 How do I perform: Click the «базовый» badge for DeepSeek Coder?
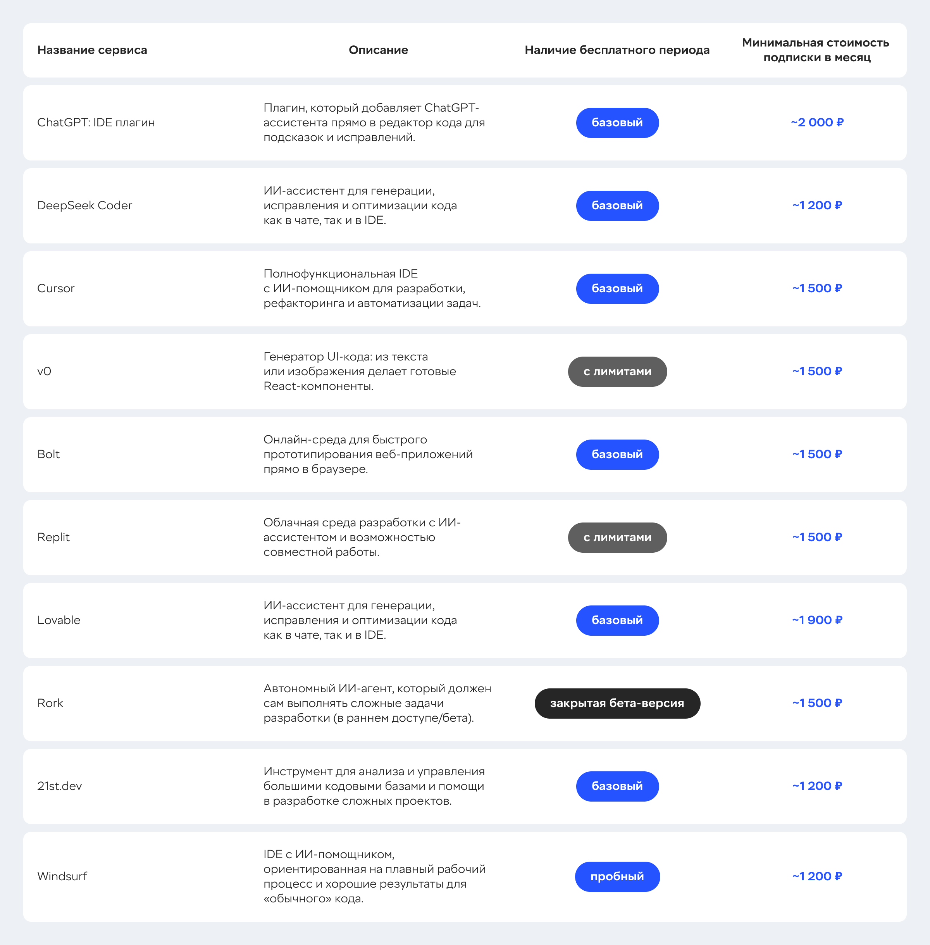point(617,206)
